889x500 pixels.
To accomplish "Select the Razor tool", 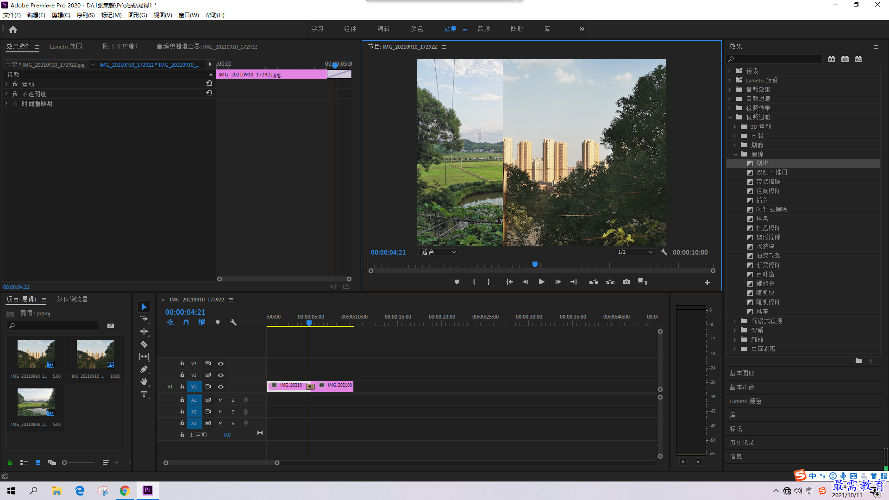I will tap(144, 344).
